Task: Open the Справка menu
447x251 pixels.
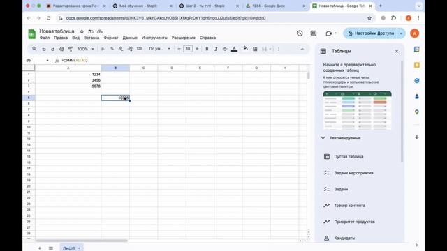Action: 207,38
